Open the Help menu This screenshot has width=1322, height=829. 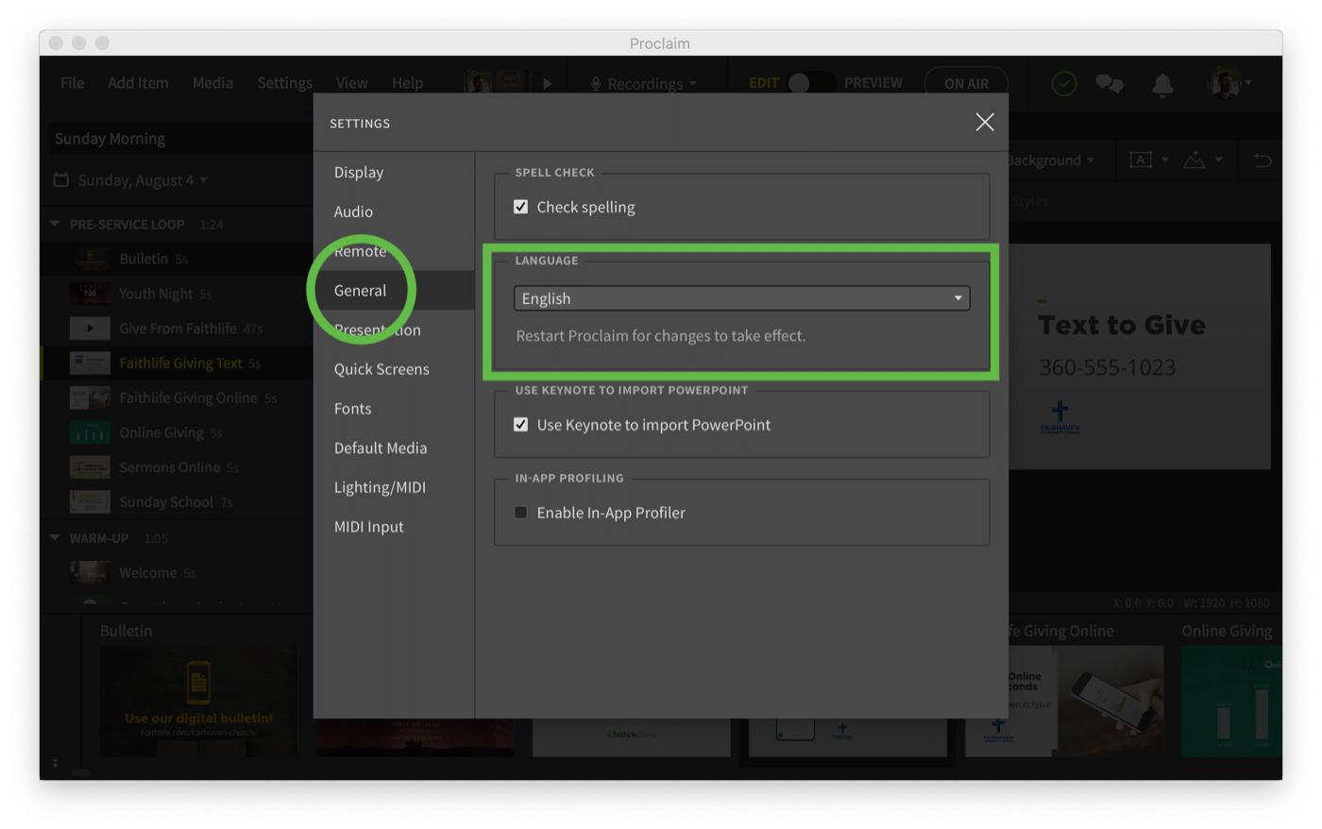(x=407, y=83)
